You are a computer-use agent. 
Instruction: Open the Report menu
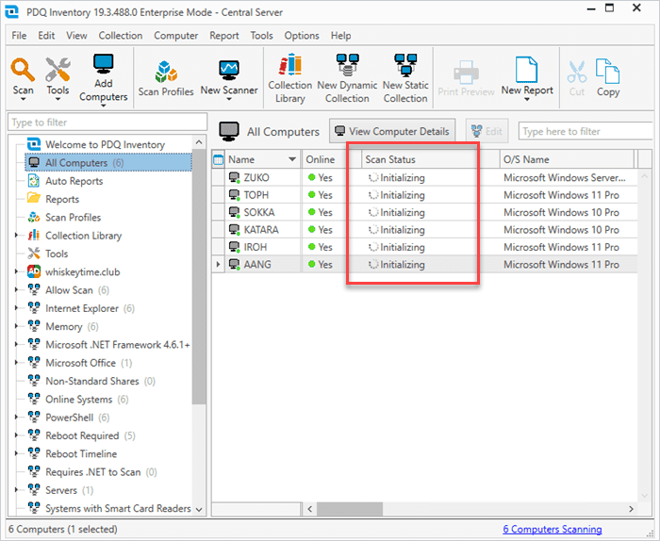tap(224, 36)
